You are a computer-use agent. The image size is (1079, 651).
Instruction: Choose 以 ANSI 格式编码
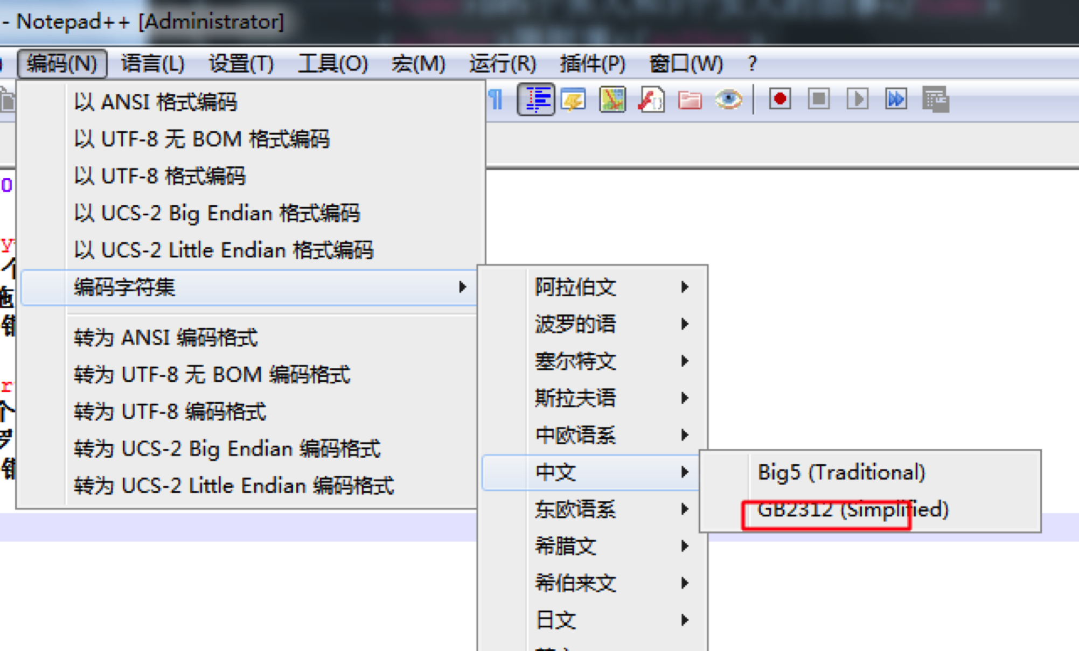point(250,102)
